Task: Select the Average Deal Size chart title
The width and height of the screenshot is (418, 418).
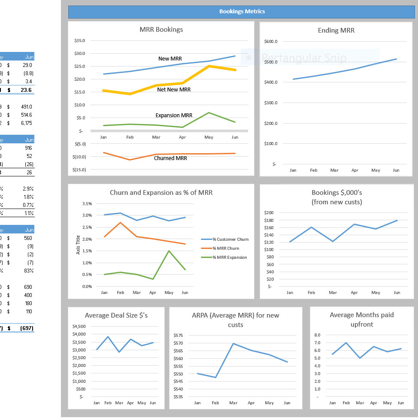Action: pyautogui.click(x=116, y=315)
